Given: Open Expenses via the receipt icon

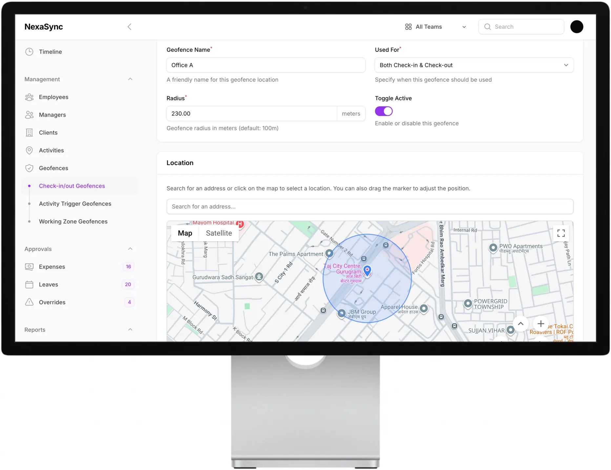Looking at the screenshot, I should click(29, 266).
